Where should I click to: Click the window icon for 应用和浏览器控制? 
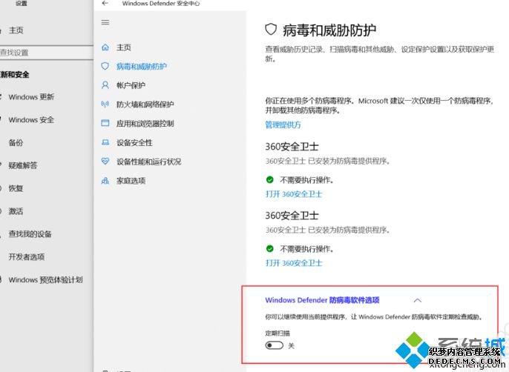point(105,123)
